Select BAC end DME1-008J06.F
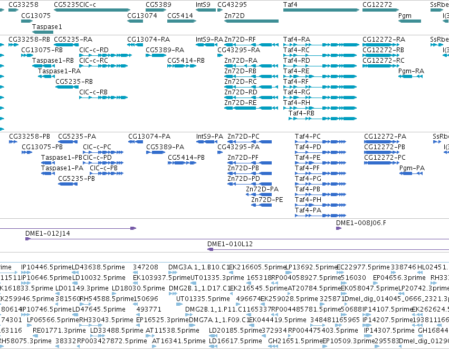 pos(361,223)
